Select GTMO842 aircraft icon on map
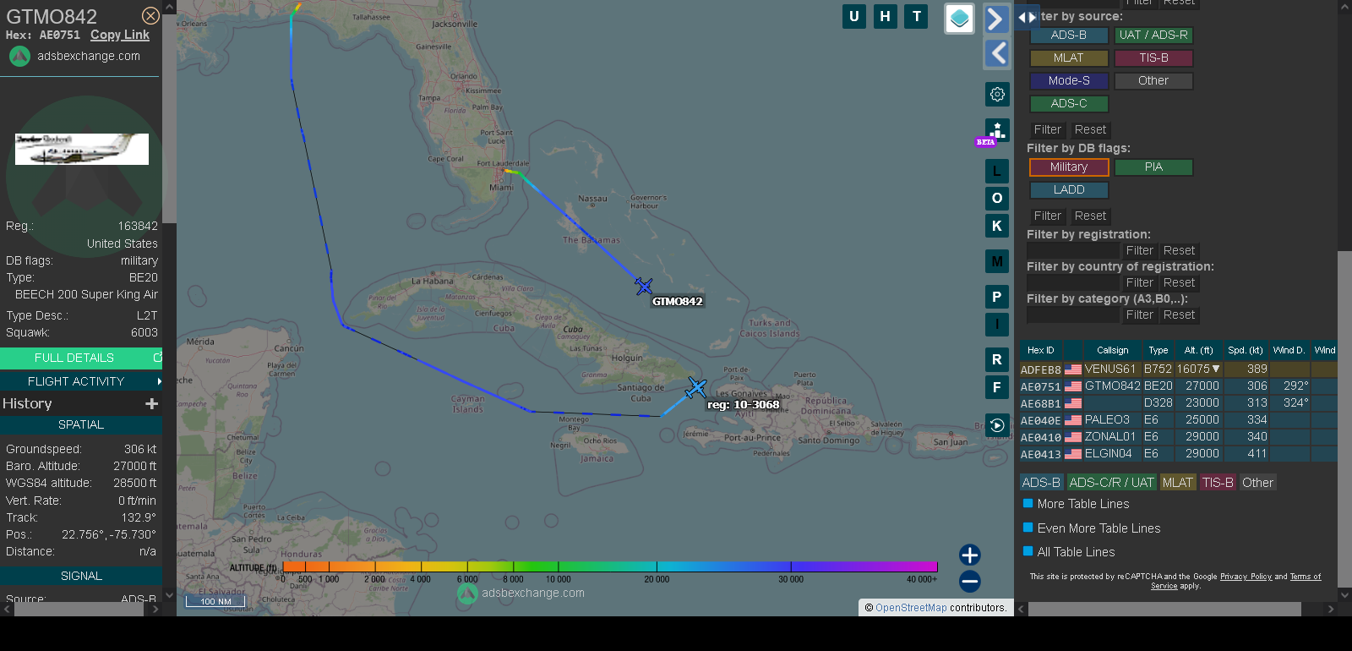This screenshot has height=651, width=1352. tap(644, 287)
